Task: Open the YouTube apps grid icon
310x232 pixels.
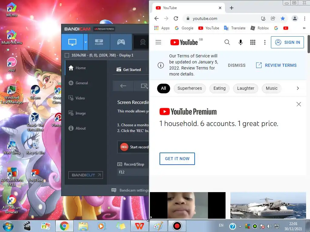Action: coord(253,42)
